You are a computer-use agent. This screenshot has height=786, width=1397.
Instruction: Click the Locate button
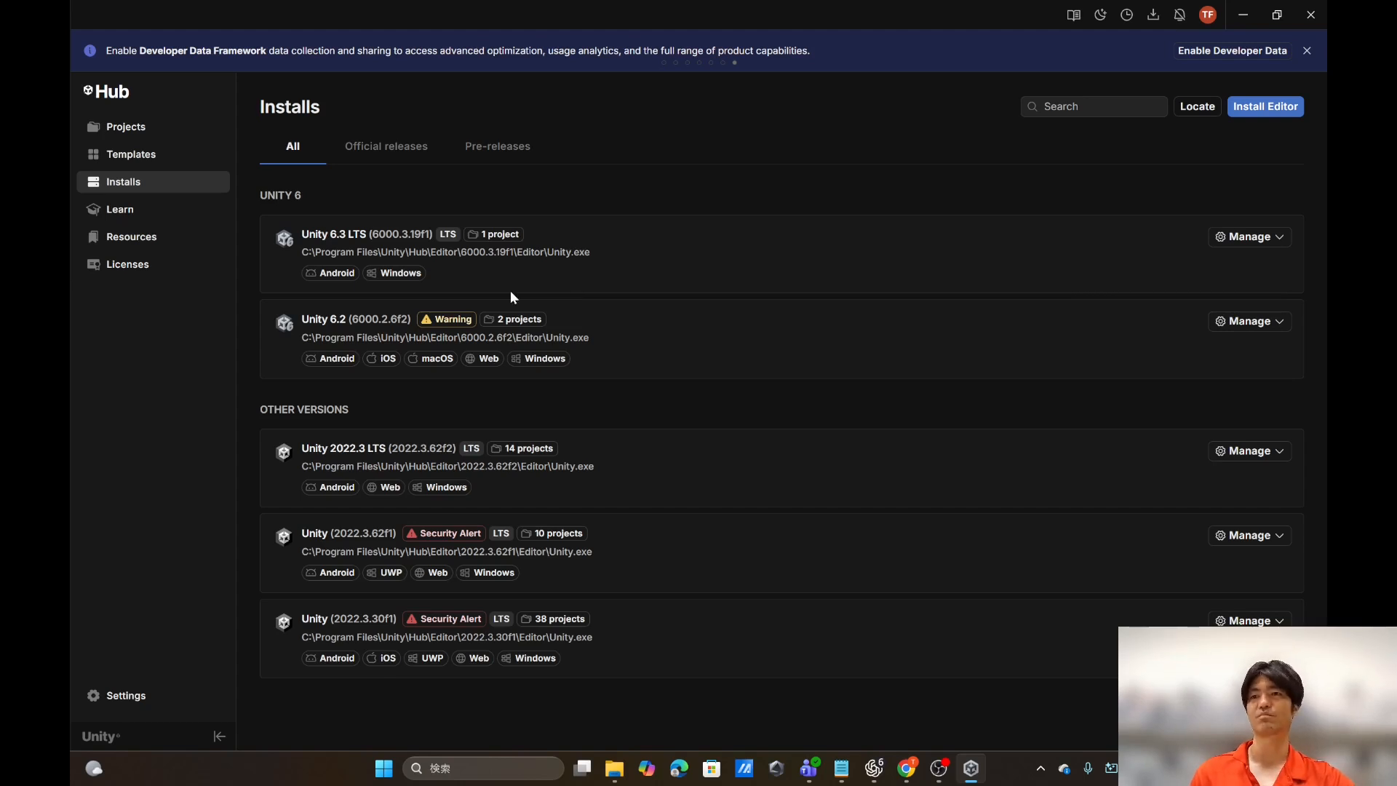coord(1197,106)
